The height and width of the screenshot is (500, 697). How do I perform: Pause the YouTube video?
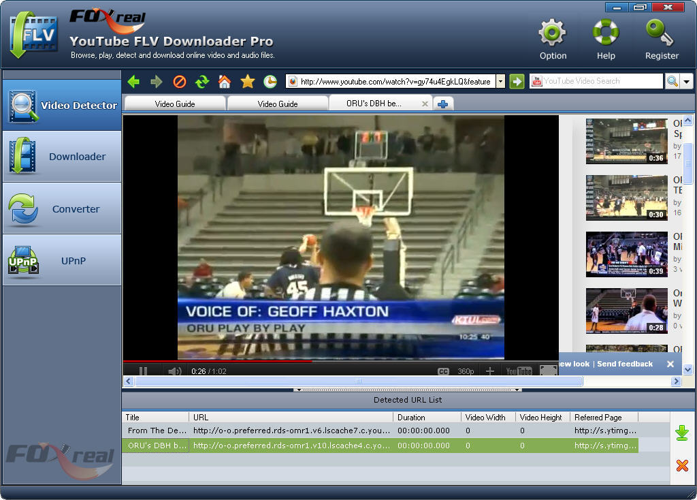[x=143, y=371]
